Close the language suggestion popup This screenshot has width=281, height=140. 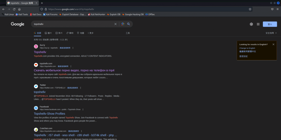[x=273, y=44]
